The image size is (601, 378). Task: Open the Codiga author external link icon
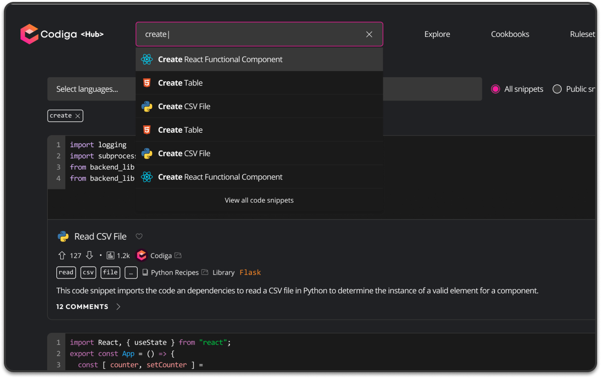click(178, 256)
